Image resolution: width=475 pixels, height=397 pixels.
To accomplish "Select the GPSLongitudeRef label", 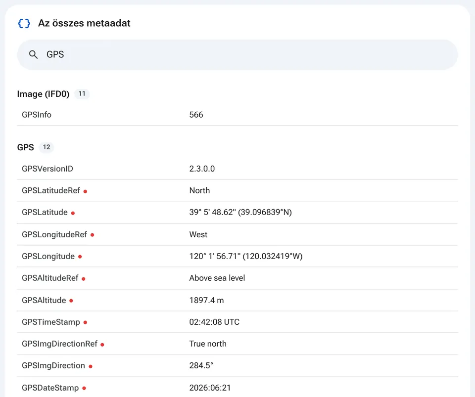I will pos(54,235).
